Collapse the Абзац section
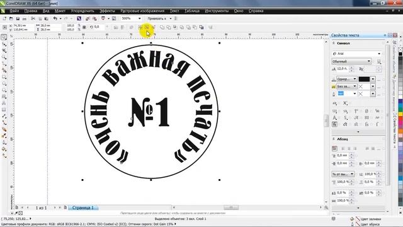403x227 pixels. [334, 139]
